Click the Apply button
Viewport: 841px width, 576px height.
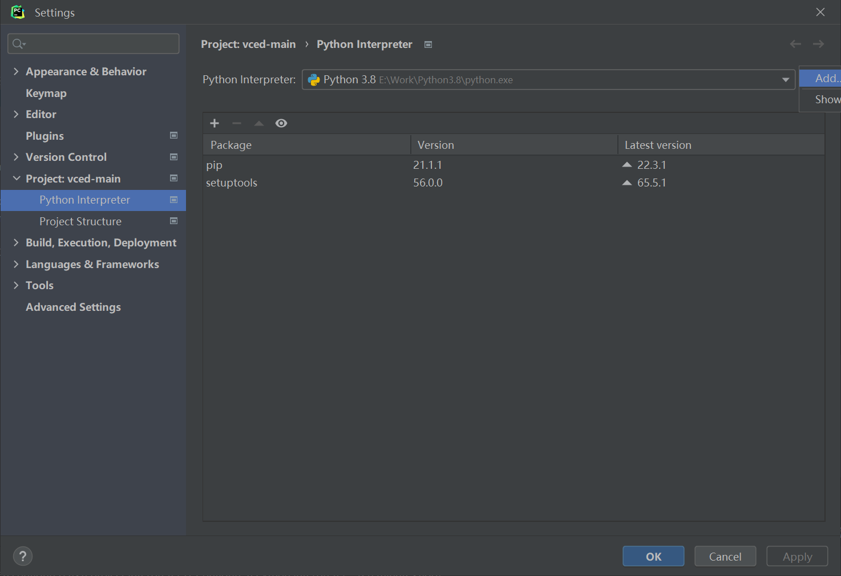click(x=797, y=556)
